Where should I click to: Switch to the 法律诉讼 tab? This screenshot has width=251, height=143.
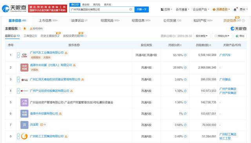click(79, 20)
